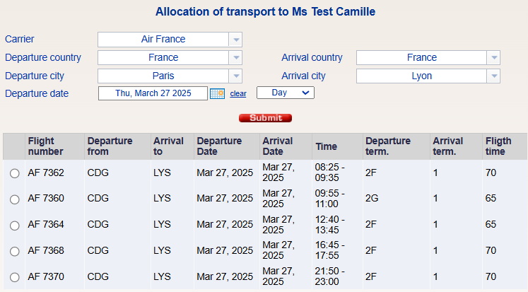Open the Departure country dropdown arrow

click(236, 58)
